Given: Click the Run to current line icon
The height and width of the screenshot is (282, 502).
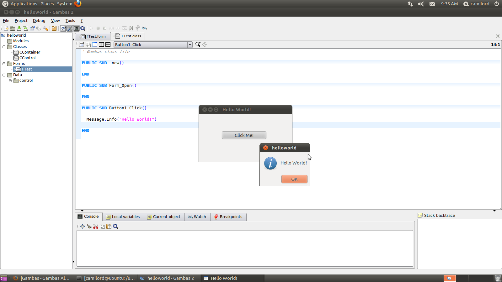Looking at the screenshot, I should tap(131, 28).
